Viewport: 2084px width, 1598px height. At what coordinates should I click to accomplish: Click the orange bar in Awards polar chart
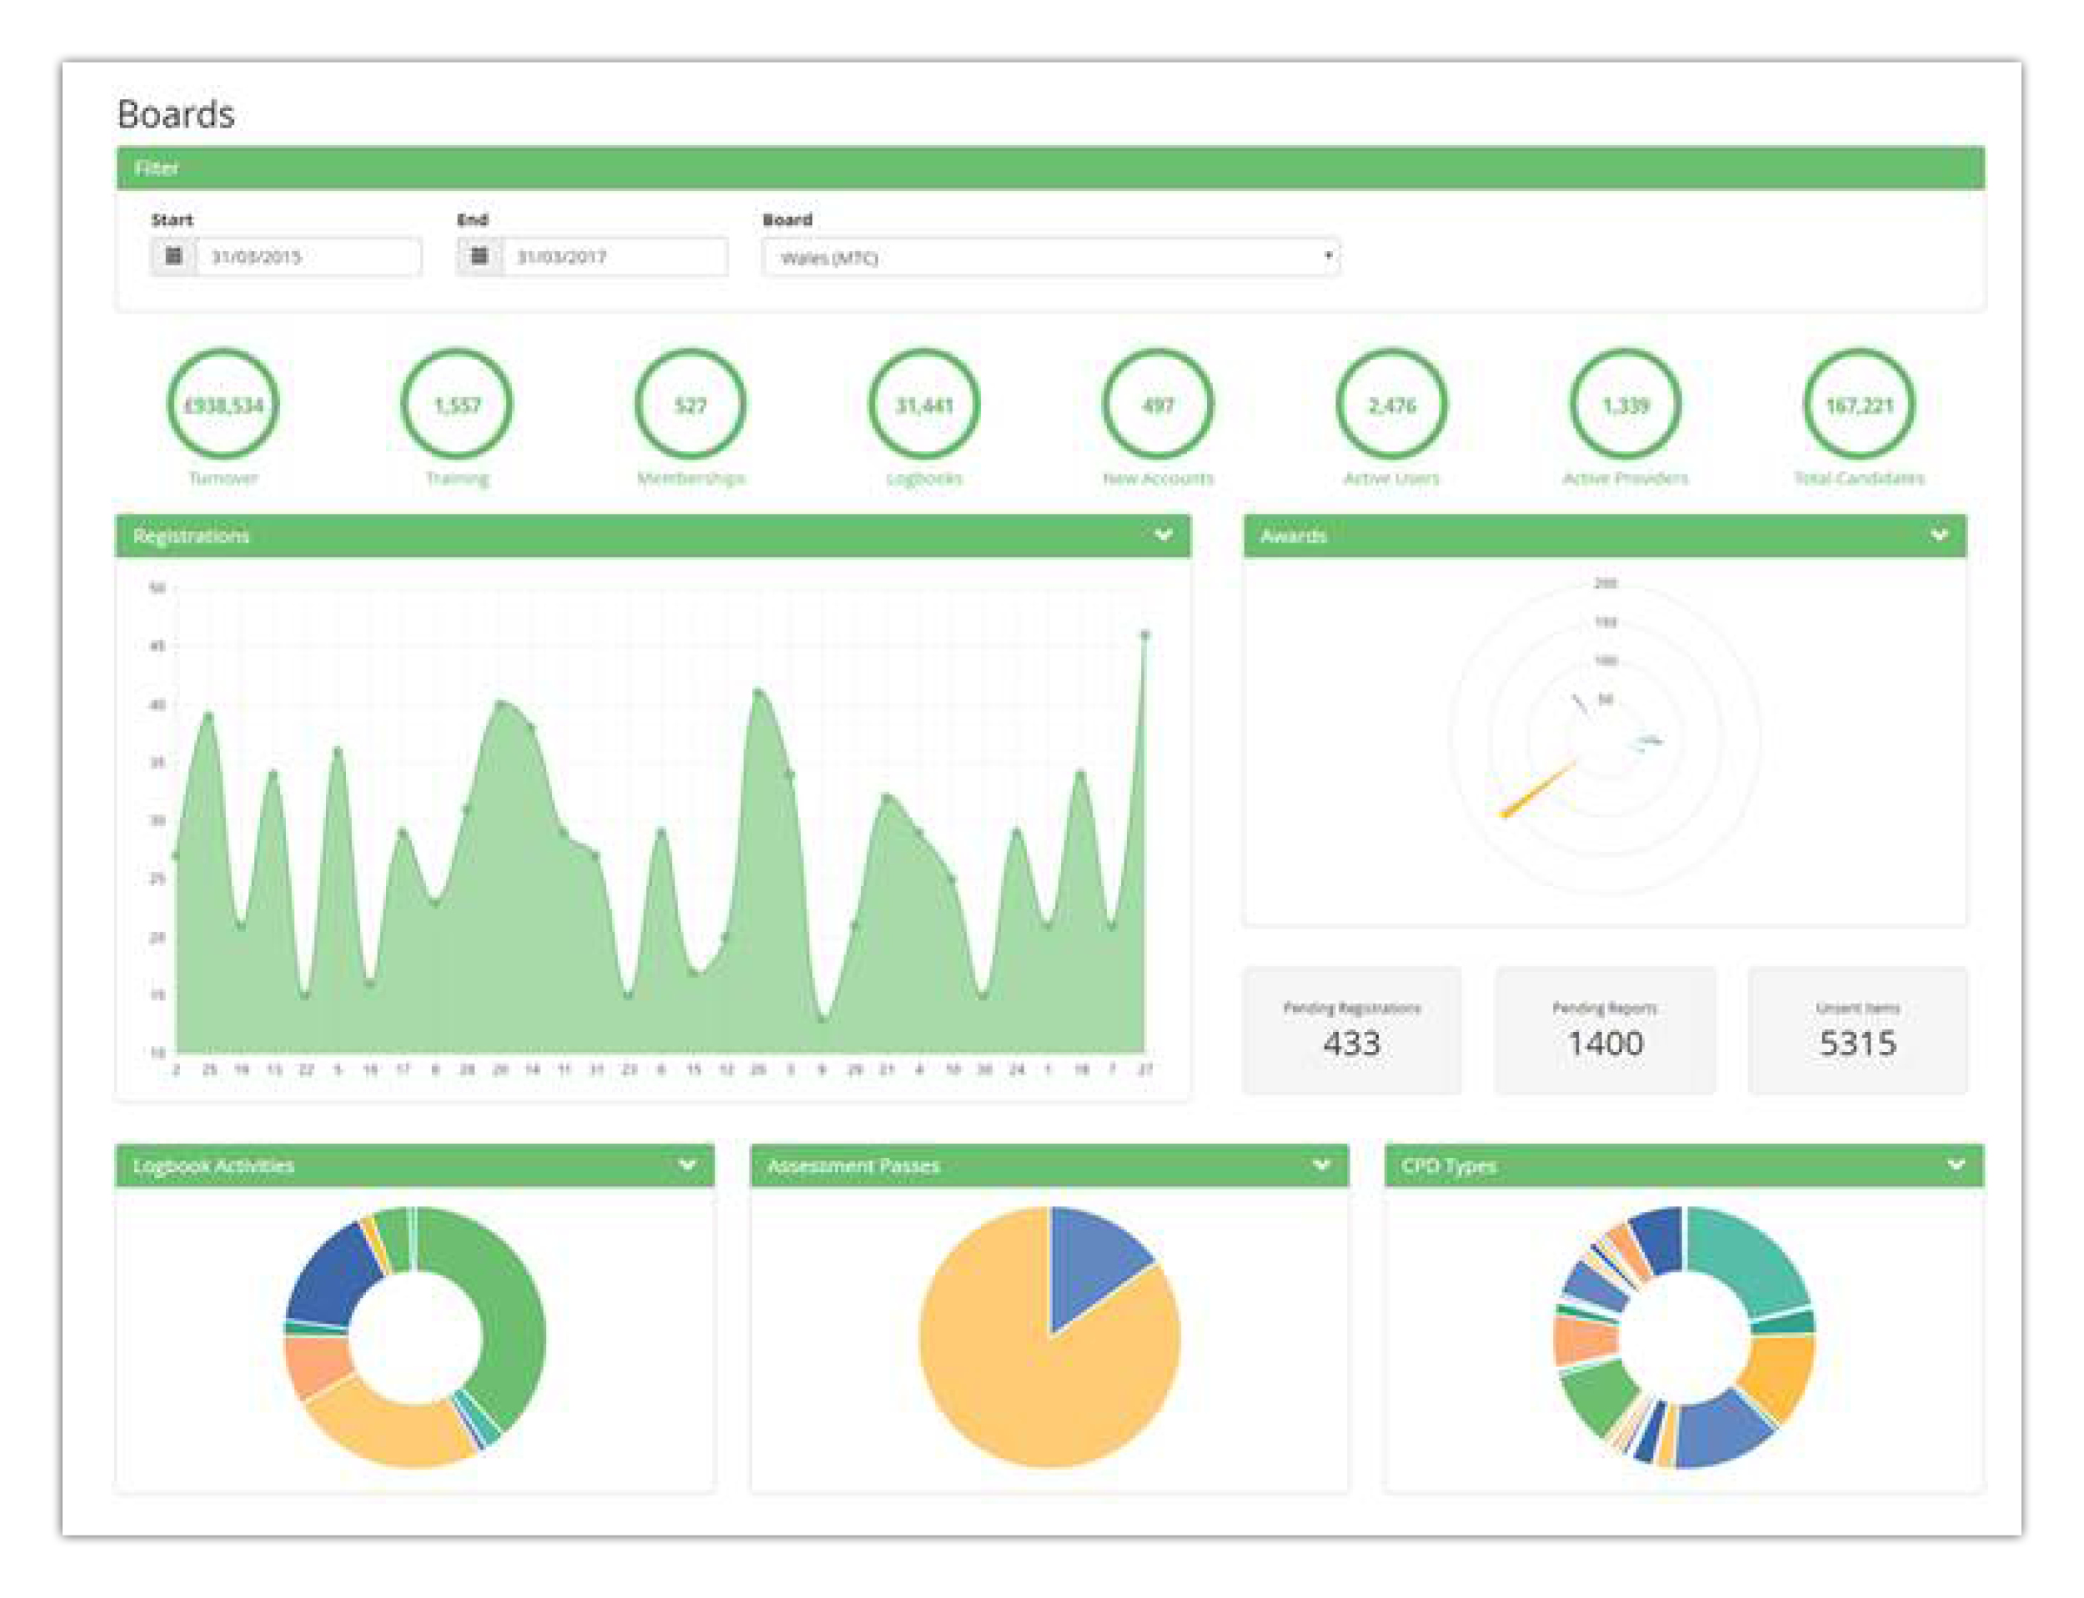pyautogui.click(x=1537, y=789)
